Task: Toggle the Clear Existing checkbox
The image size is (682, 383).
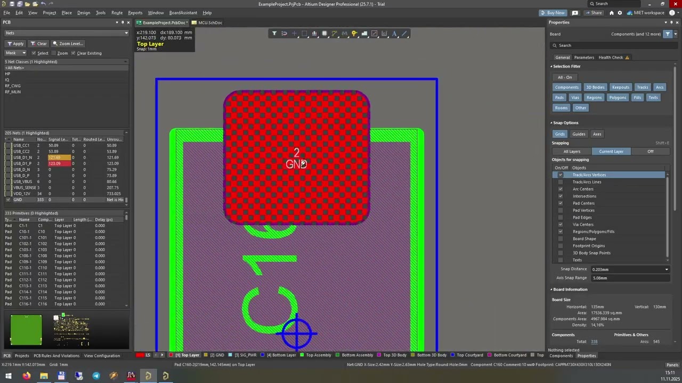Action: (x=73, y=53)
